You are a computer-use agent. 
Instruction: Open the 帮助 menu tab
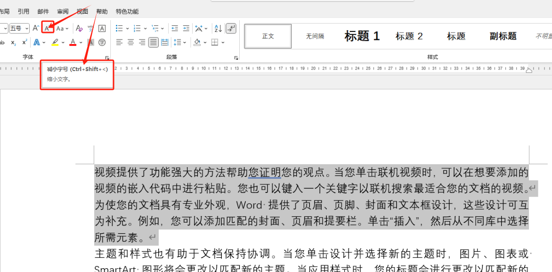[102, 11]
